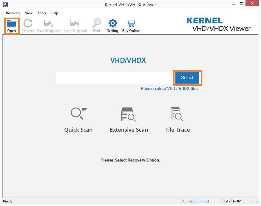Click the blue Select button
The image size is (261, 206).
click(x=187, y=78)
